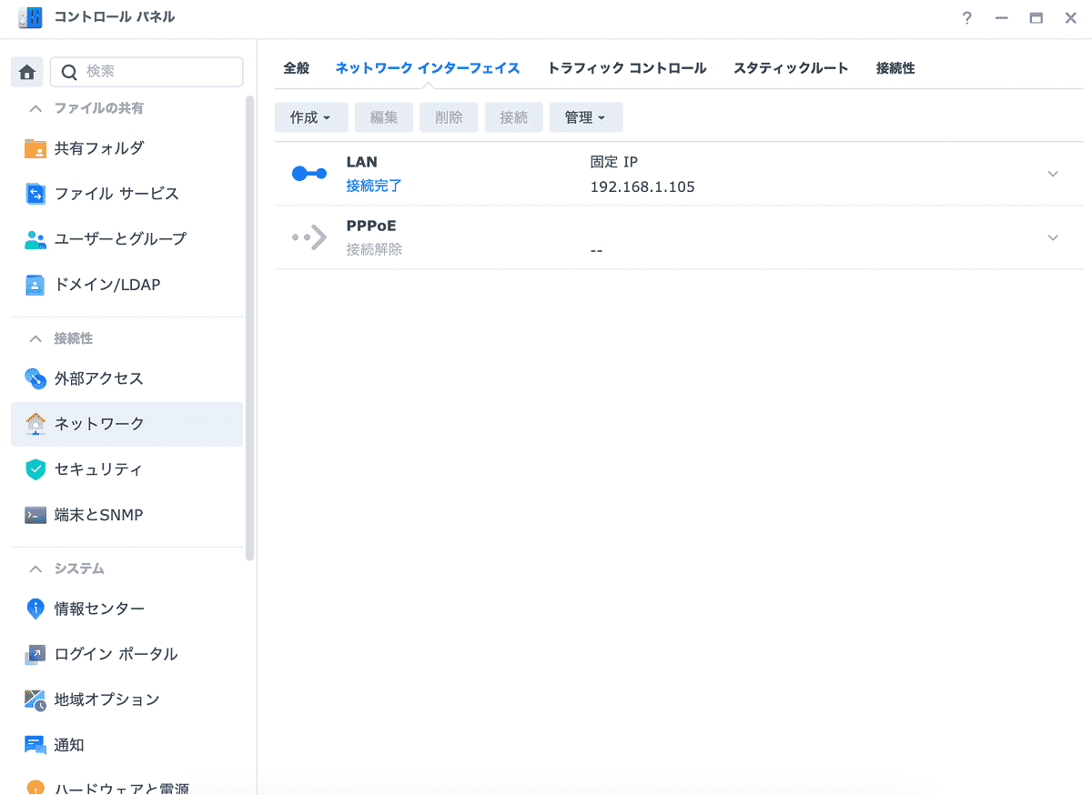This screenshot has height=795, width=1092.
Task: Select the ネットワーク インターフェイス tab
Action: coord(428,68)
